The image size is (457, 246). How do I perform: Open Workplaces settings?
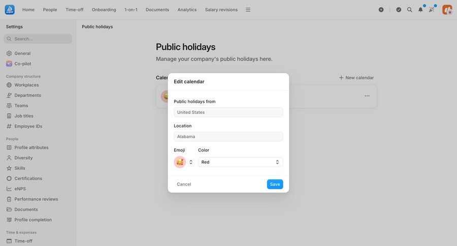(26, 85)
